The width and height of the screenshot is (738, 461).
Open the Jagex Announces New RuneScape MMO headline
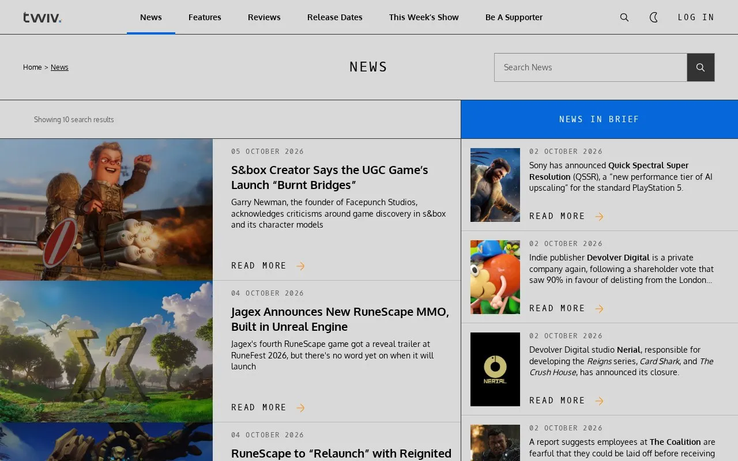pos(340,319)
